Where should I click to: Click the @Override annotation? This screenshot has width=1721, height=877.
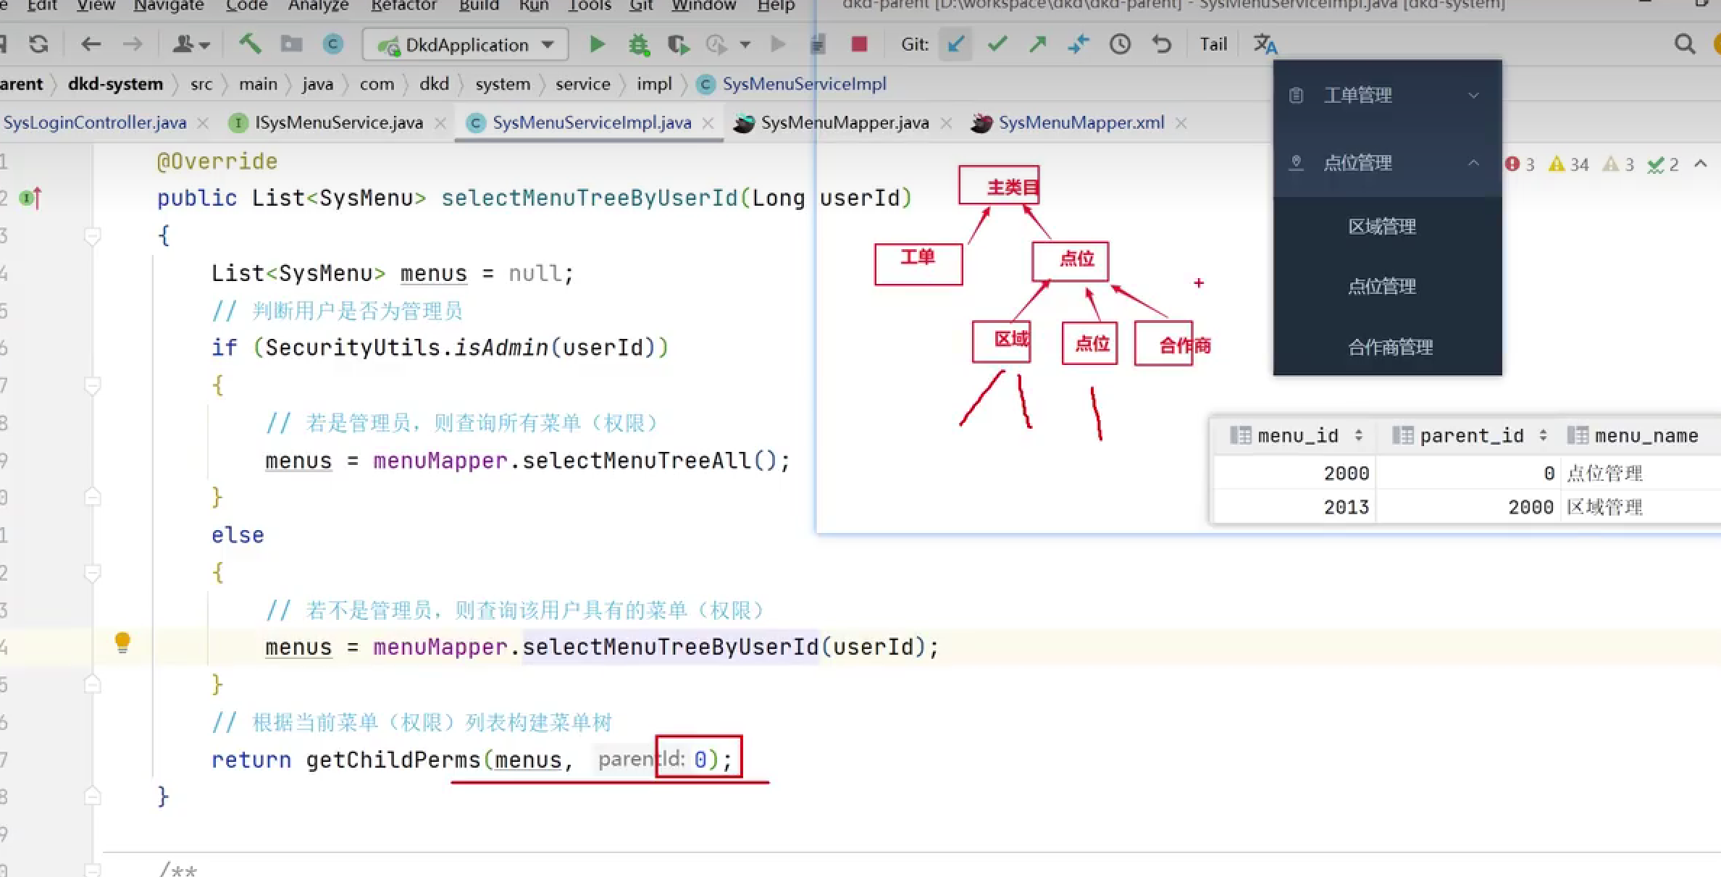point(217,161)
